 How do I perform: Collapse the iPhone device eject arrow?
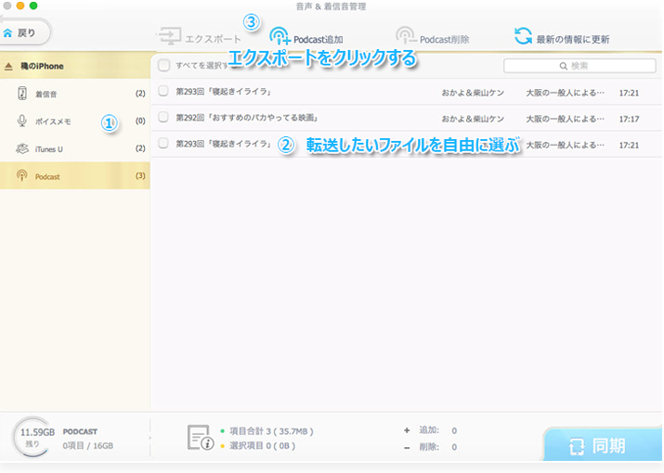coord(9,67)
